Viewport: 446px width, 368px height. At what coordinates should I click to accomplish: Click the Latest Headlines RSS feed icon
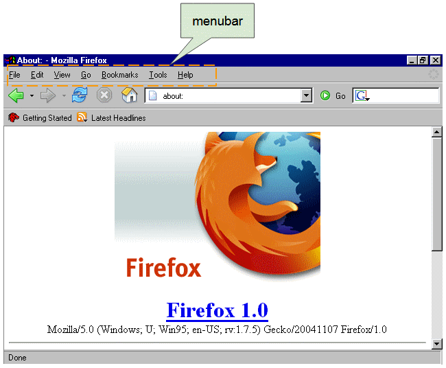click(x=82, y=117)
